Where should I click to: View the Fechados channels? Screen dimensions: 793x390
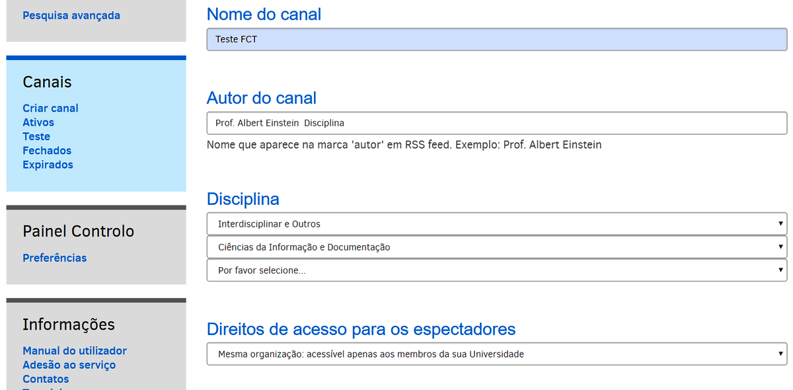[x=47, y=151]
